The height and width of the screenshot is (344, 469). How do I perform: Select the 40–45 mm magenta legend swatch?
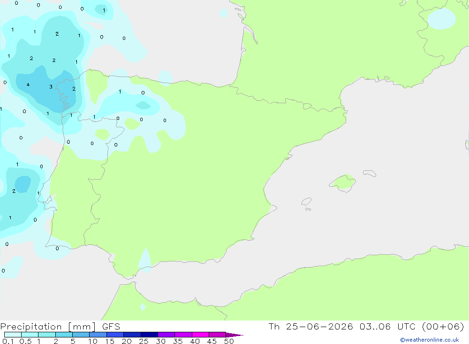coord(200,335)
